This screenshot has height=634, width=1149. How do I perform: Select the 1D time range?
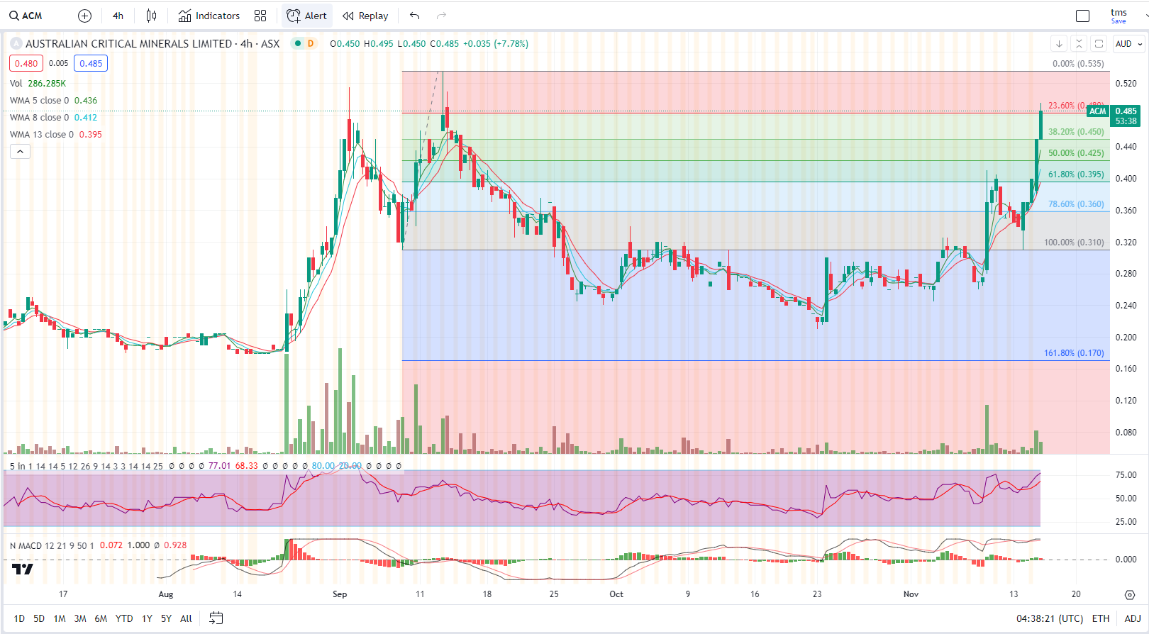(19, 618)
